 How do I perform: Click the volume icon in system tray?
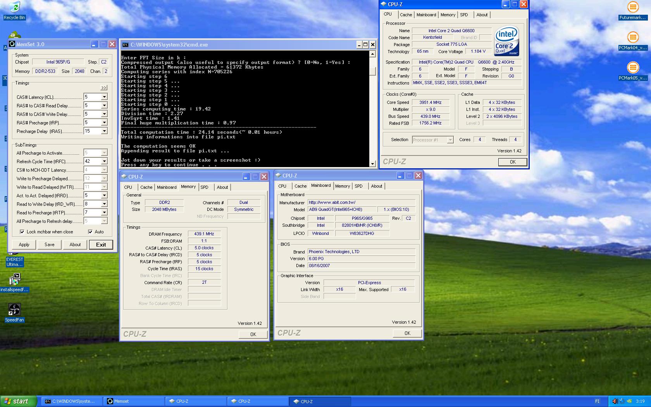click(615, 401)
